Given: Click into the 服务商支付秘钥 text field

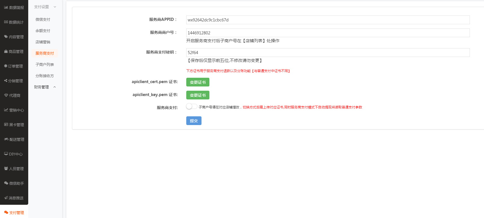Looking at the screenshot, I should coord(328,53).
